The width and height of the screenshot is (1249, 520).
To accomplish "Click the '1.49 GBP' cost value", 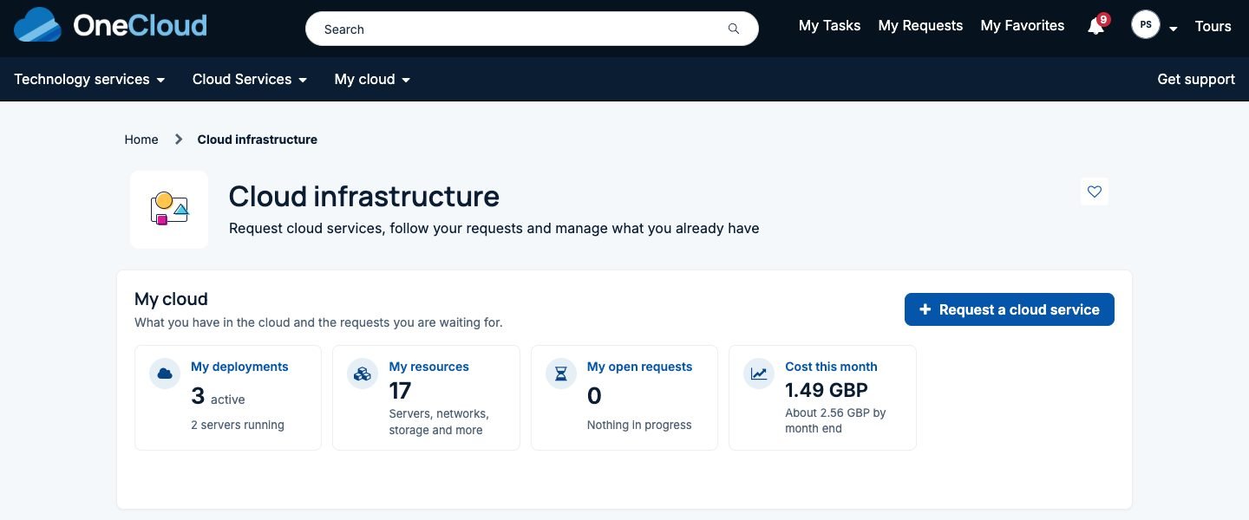I will click(x=827, y=390).
